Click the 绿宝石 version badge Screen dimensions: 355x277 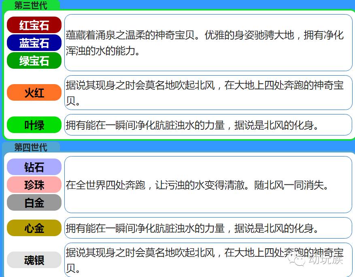tap(34, 60)
